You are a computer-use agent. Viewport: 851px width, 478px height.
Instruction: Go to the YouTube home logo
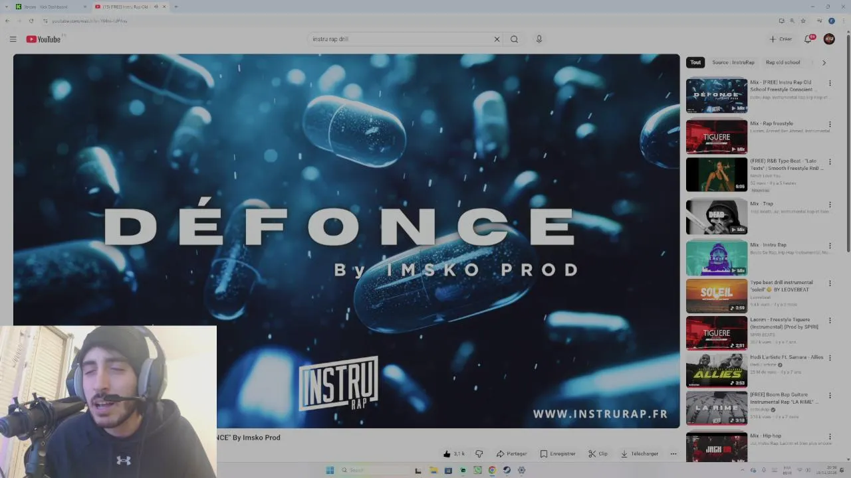(x=43, y=39)
